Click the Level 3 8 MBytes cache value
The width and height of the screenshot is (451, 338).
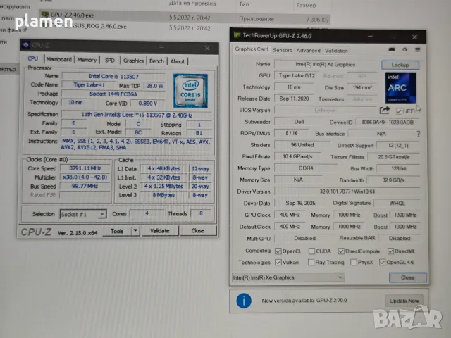click(163, 195)
